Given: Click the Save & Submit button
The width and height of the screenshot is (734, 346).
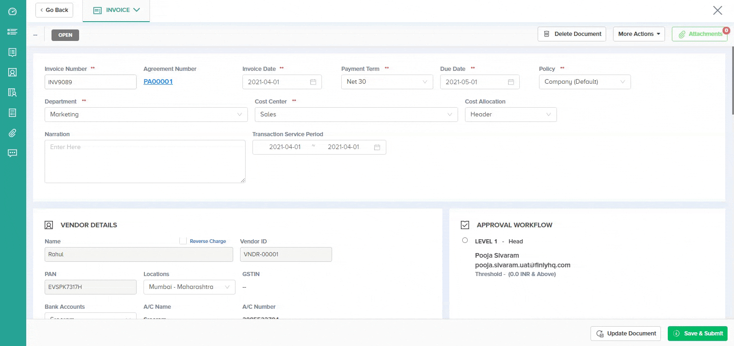Looking at the screenshot, I should [x=698, y=334].
